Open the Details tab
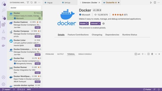Viewport: 162px width, 91px height. coord(61,35)
